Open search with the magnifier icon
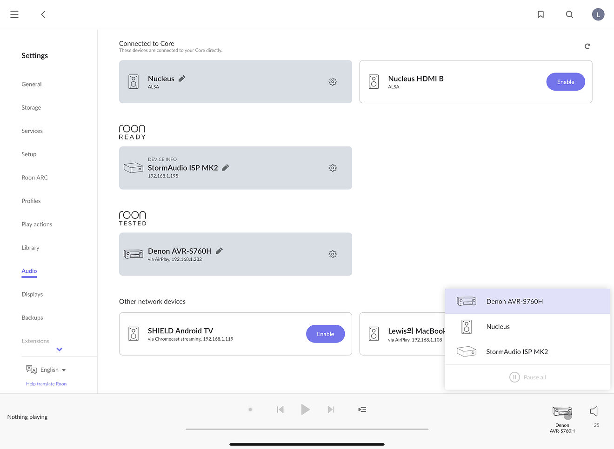Viewport: 614px width, 449px height. (569, 14)
